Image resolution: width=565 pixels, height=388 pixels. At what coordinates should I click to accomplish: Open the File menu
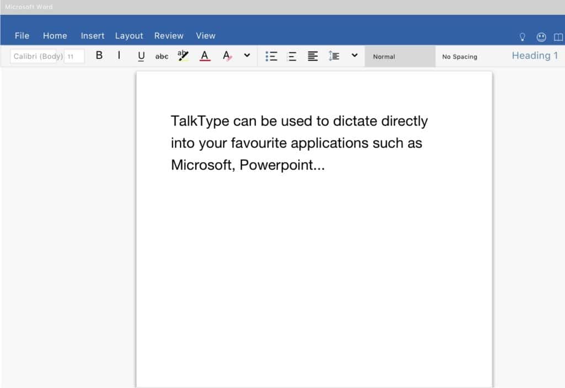[x=22, y=36]
